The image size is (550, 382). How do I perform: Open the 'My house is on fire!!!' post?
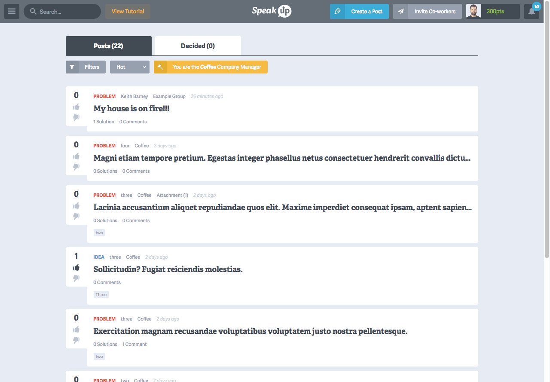coord(131,109)
